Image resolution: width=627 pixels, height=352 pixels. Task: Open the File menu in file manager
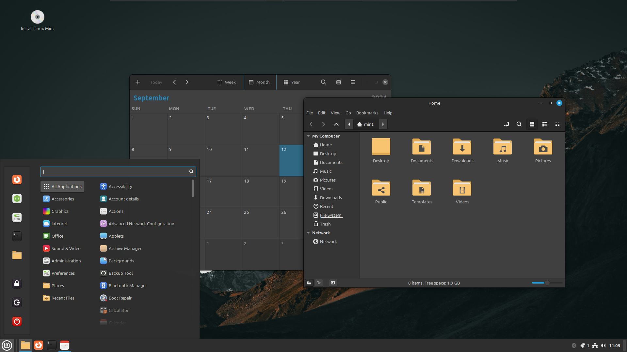click(x=309, y=112)
